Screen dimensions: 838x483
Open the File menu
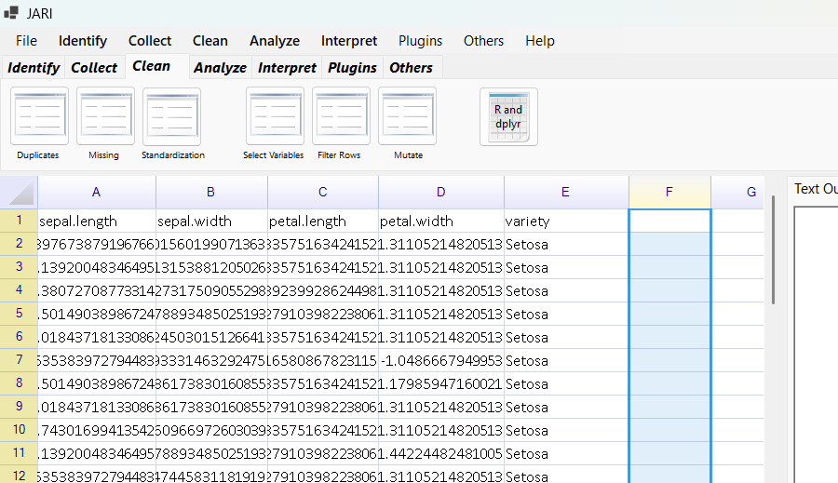coord(27,41)
